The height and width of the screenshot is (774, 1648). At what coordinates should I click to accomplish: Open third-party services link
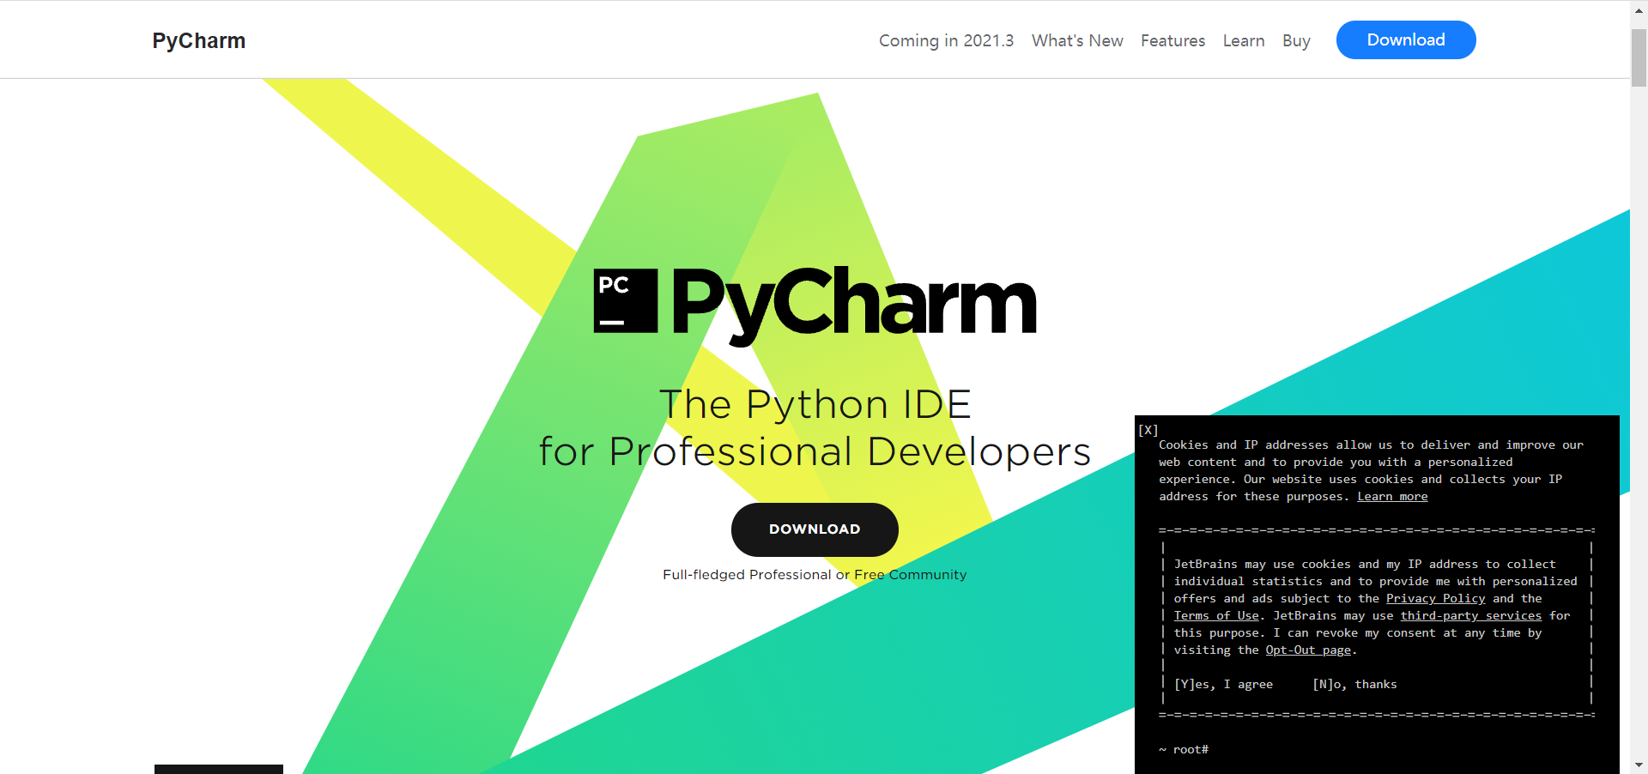1471,616
